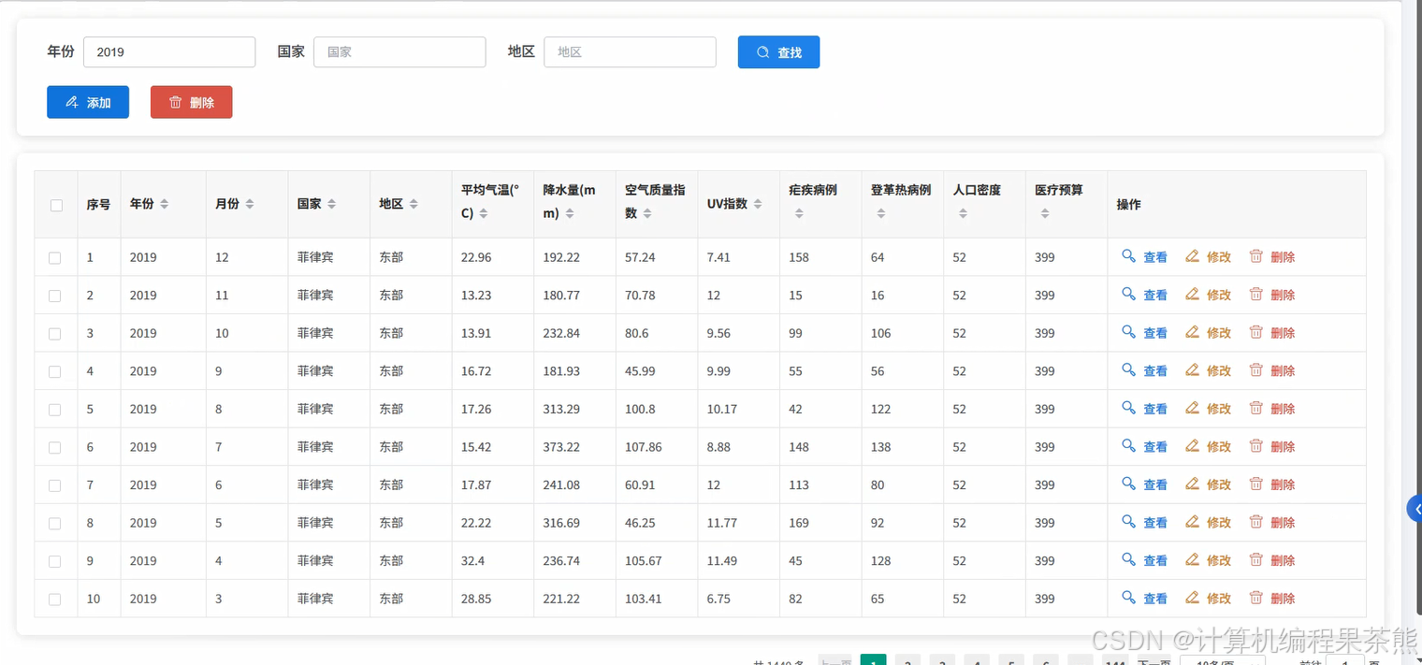Click 删除 link for row 8
Screen dimensions: 1422x665
(1284, 523)
